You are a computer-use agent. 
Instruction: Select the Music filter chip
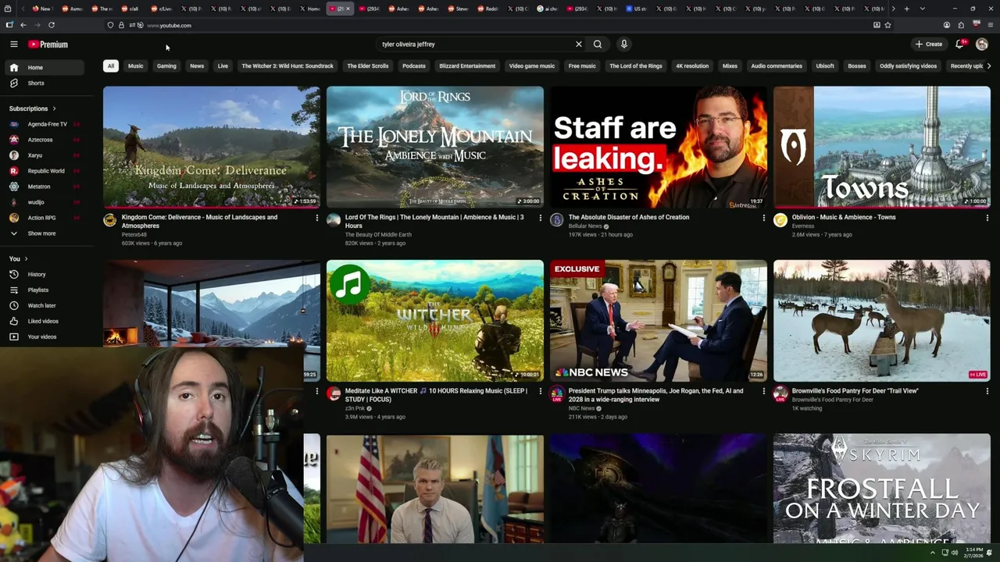pyautogui.click(x=135, y=66)
